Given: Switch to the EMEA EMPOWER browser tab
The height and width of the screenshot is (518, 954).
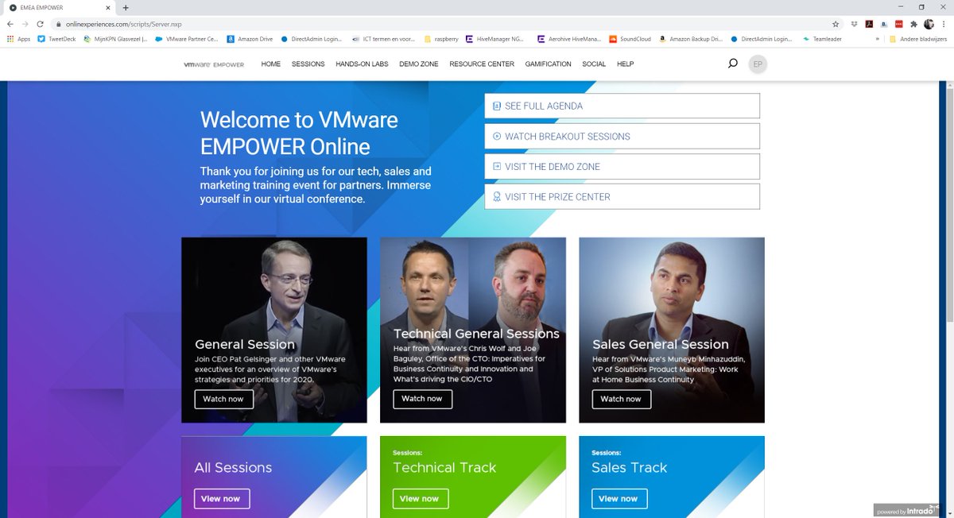Looking at the screenshot, I should click(x=58, y=7).
